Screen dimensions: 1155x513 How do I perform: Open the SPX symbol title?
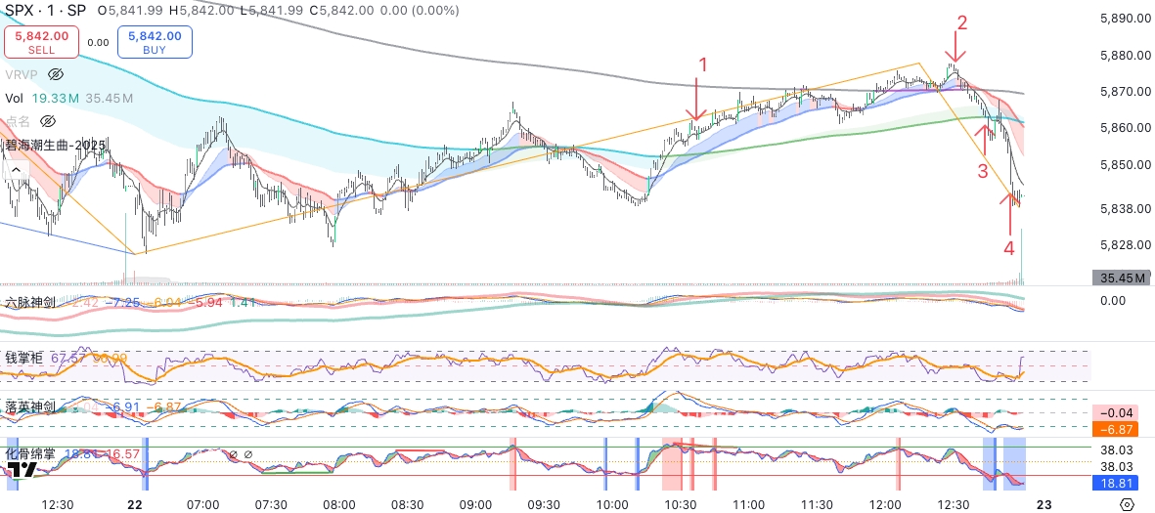pyautogui.click(x=45, y=11)
